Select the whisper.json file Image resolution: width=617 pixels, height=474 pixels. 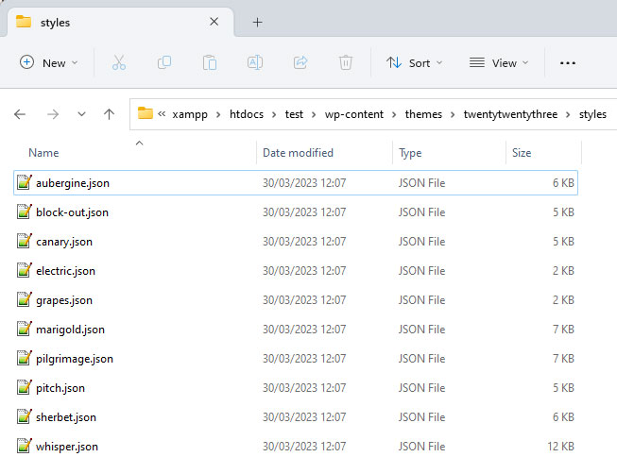[66, 447]
